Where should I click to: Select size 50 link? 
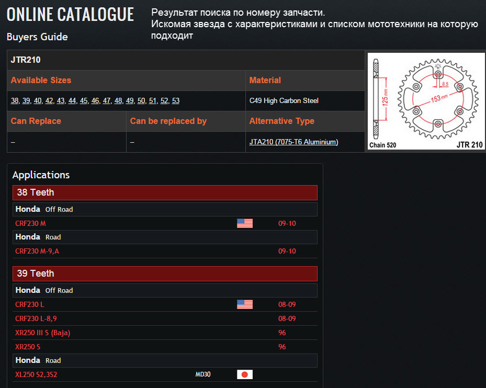coord(141,101)
